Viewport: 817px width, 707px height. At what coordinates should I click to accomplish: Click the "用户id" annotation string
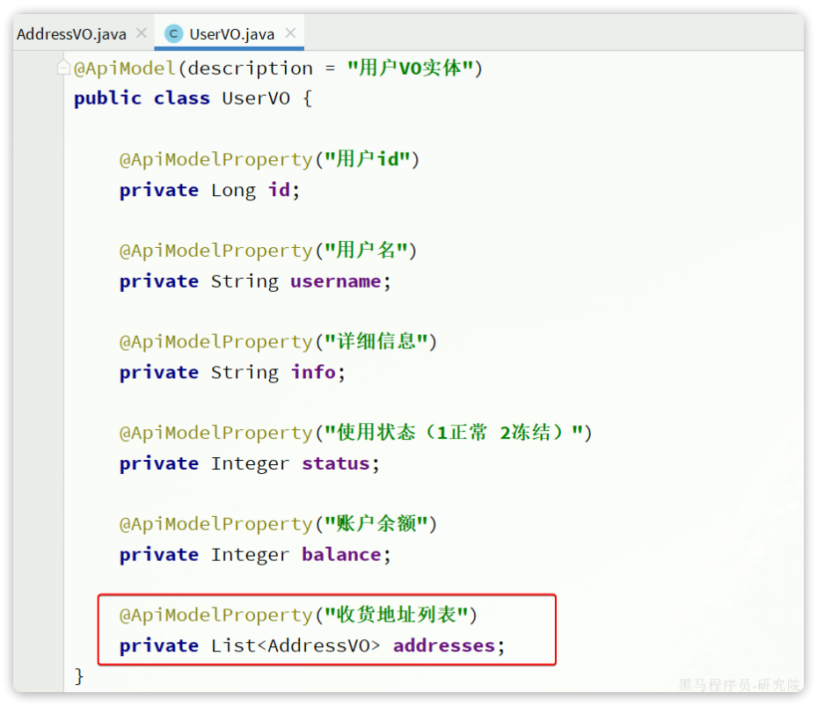click(x=367, y=159)
